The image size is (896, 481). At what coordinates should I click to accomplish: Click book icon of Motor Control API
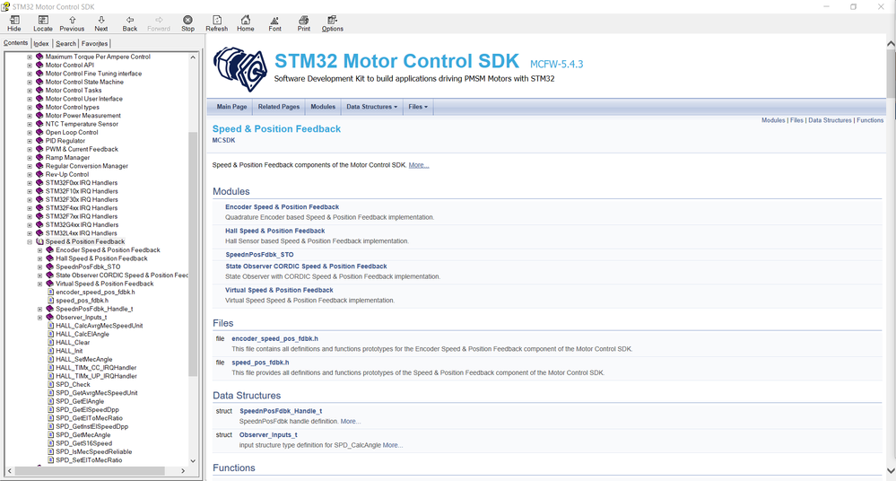tap(39, 66)
